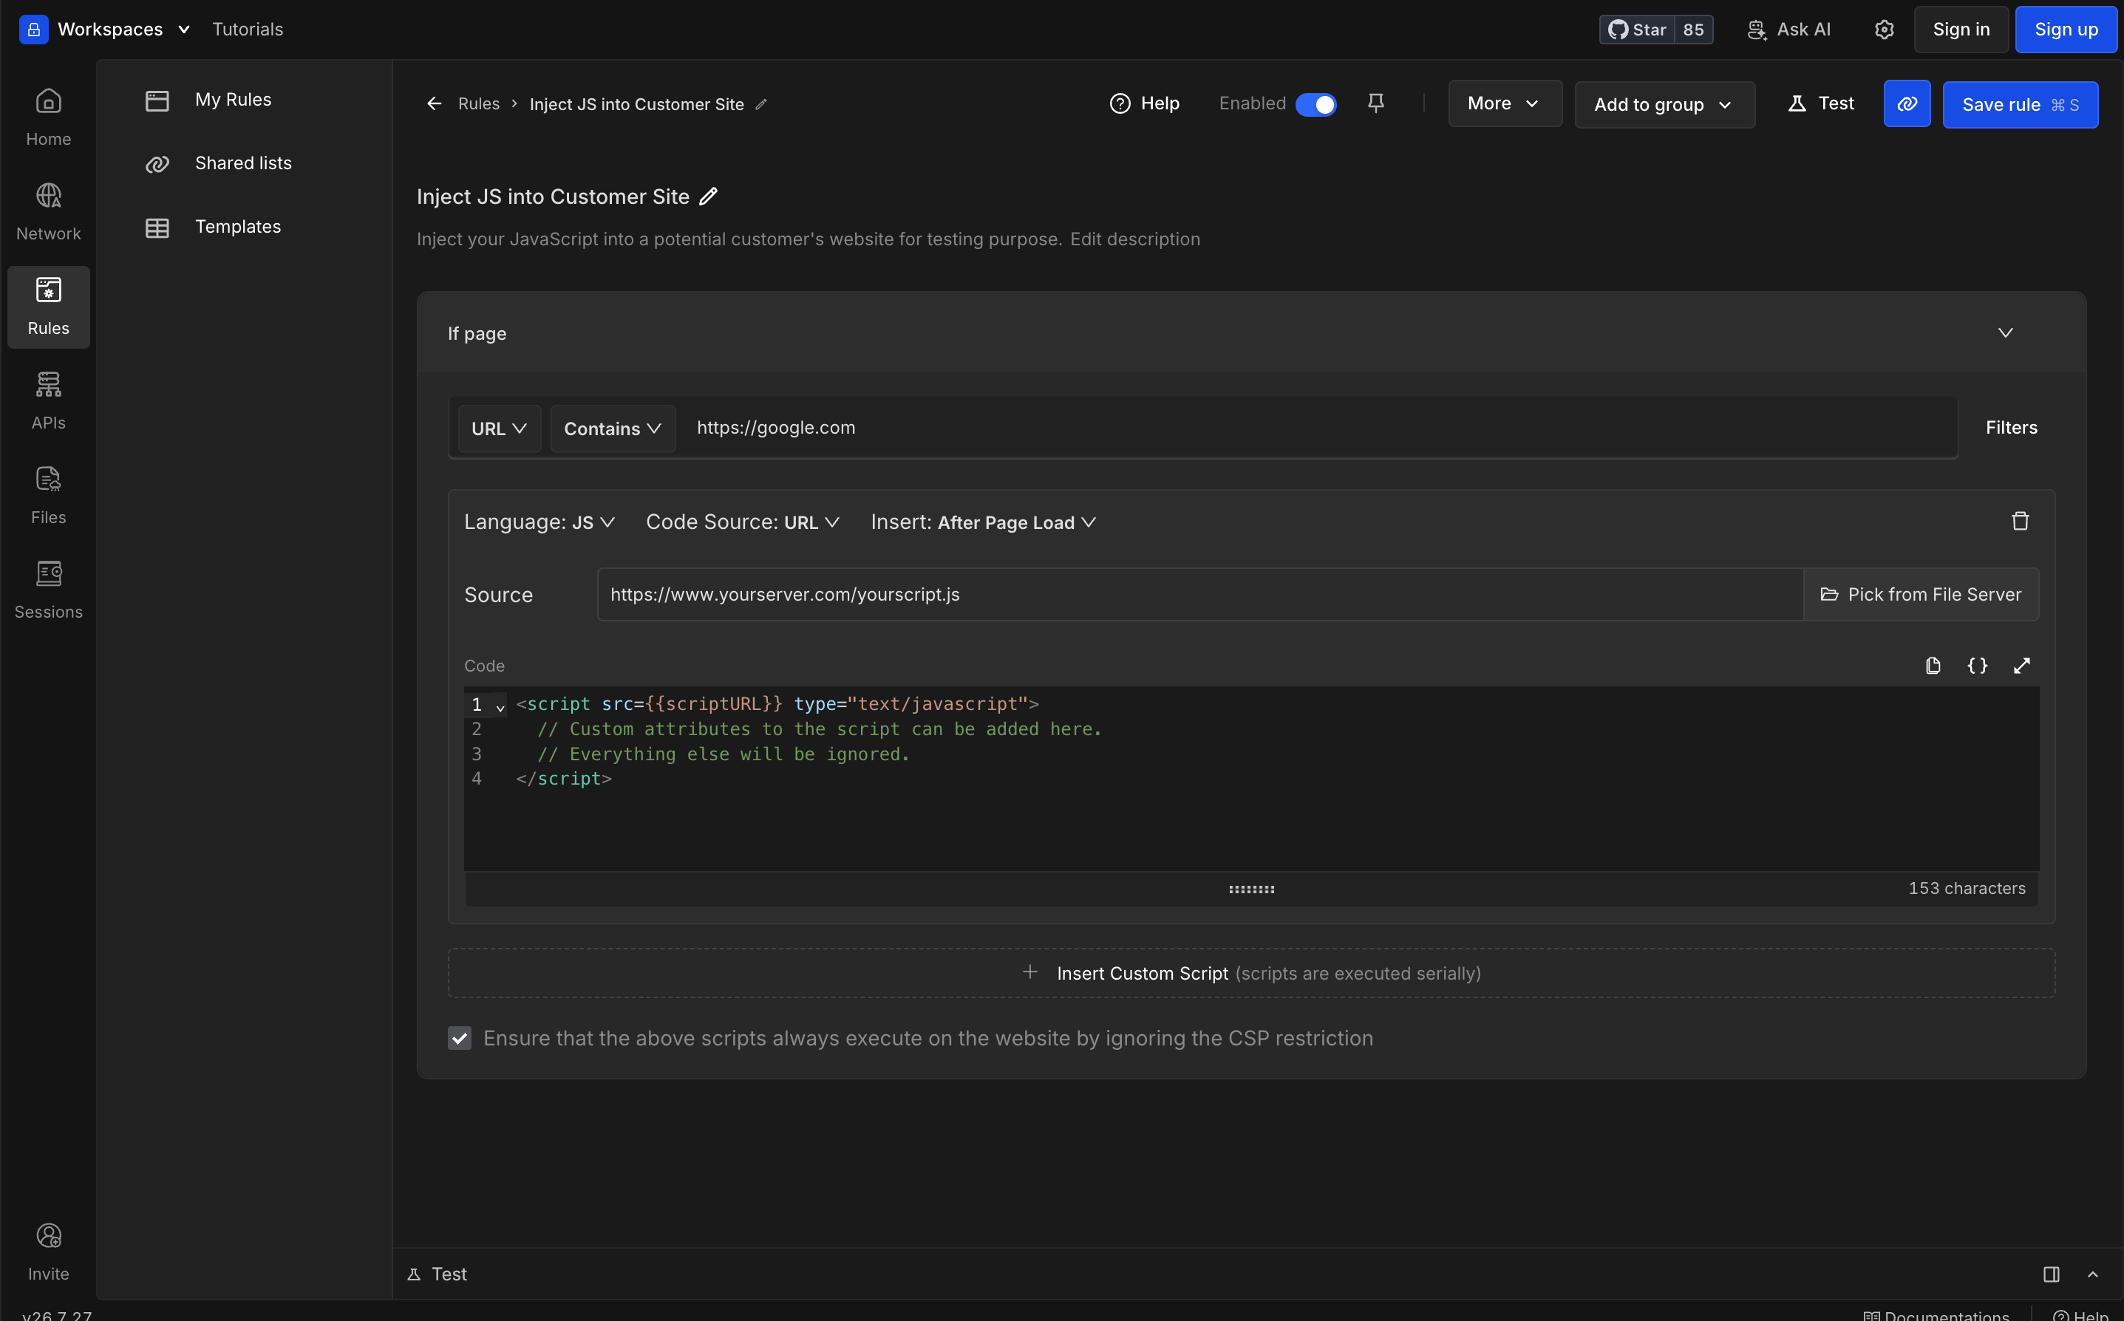Click the Sign up button

click(x=2066, y=30)
